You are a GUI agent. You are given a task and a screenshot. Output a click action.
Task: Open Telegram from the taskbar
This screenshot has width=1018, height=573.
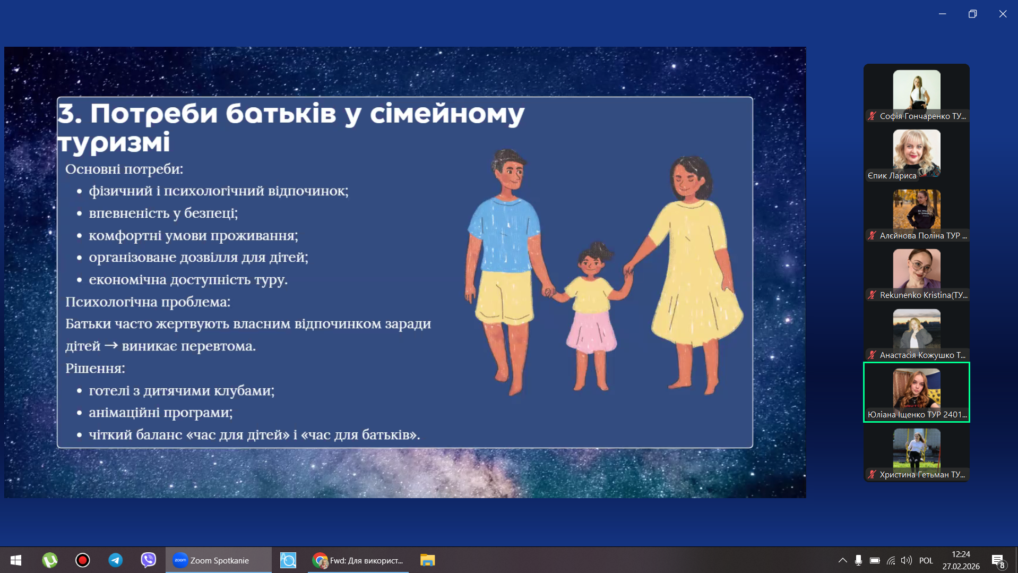pos(115,560)
